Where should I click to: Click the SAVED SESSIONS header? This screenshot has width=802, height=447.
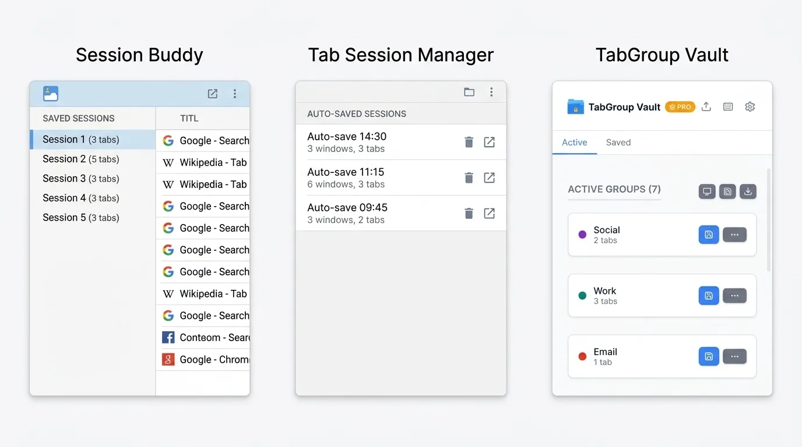pos(79,118)
